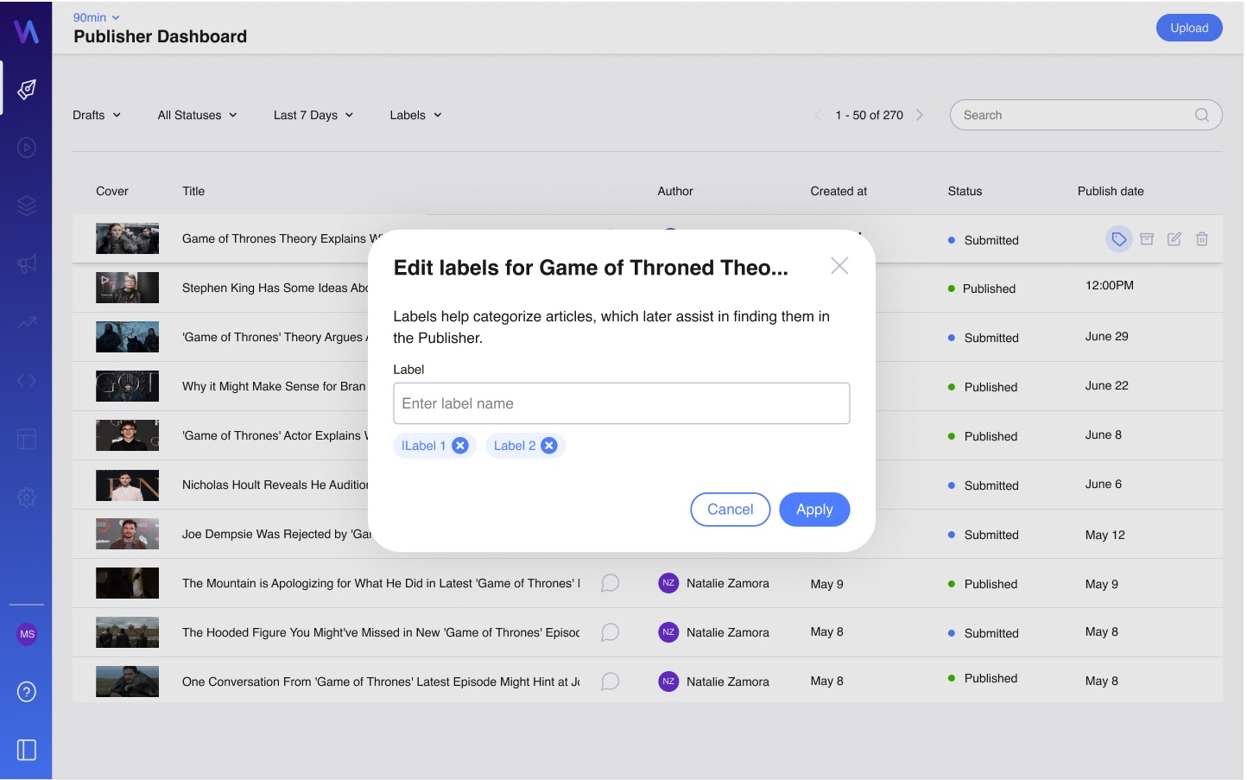Click the Cover column header
The height and width of the screenshot is (780, 1247).
[112, 191]
